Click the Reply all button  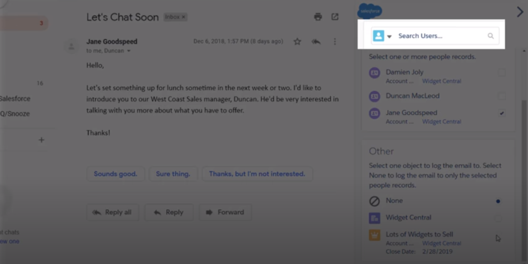point(112,212)
